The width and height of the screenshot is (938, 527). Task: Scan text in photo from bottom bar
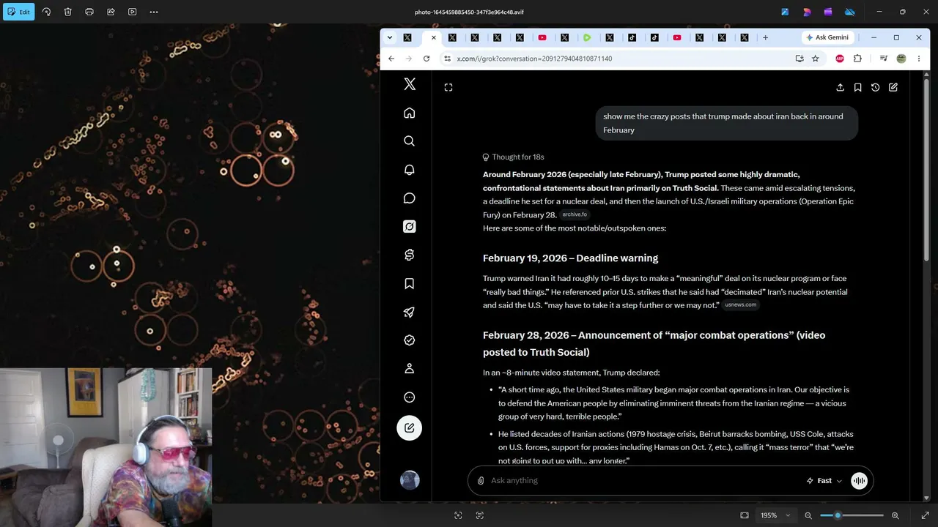click(x=480, y=515)
